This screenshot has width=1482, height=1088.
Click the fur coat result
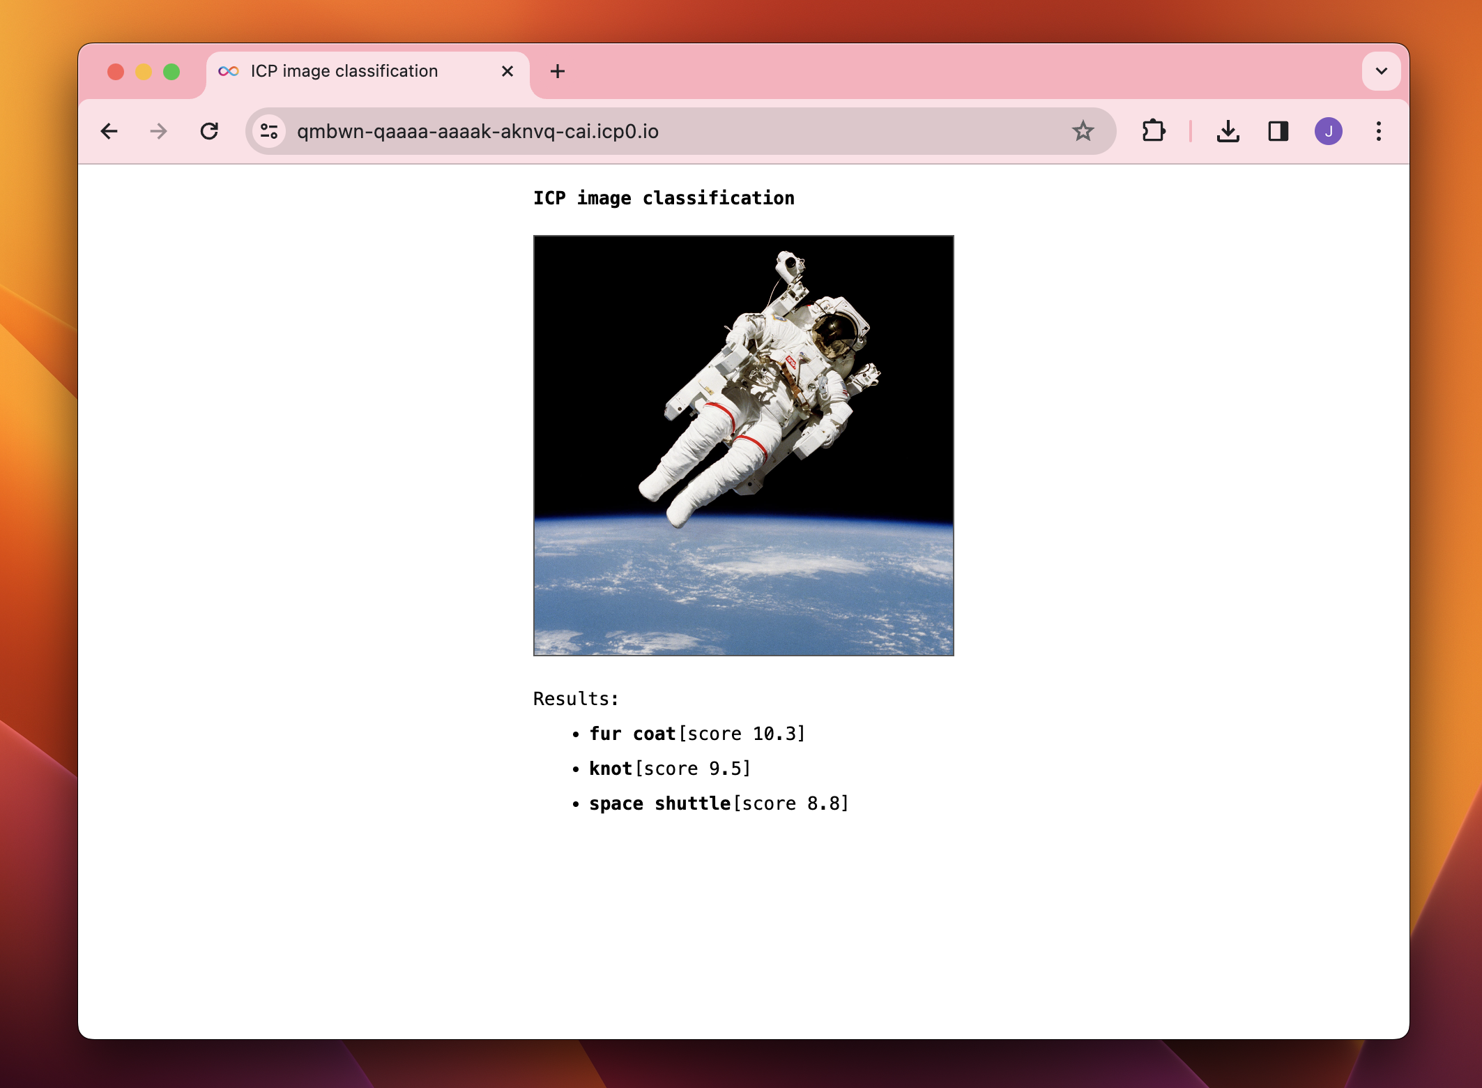[x=633, y=734]
